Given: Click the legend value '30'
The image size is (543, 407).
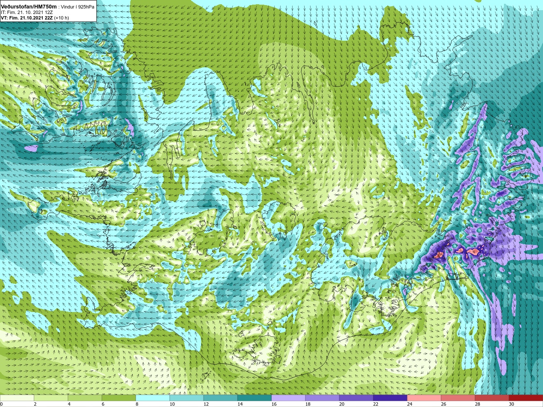Looking at the screenshot, I should pyautogui.click(x=512, y=404).
